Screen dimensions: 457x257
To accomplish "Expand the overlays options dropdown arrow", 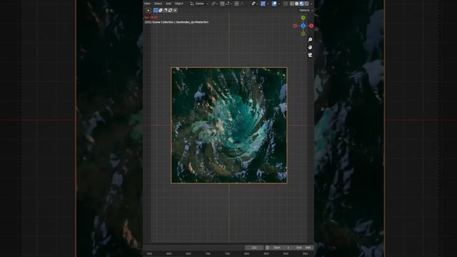I will click(x=279, y=4).
